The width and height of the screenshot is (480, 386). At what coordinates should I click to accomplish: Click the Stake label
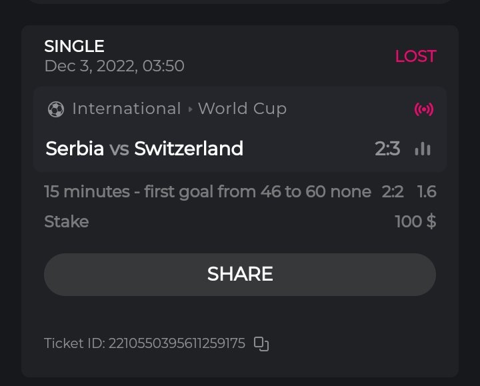66,221
